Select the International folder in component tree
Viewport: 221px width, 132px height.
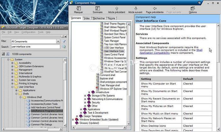pyautogui.click(x=25, y=73)
